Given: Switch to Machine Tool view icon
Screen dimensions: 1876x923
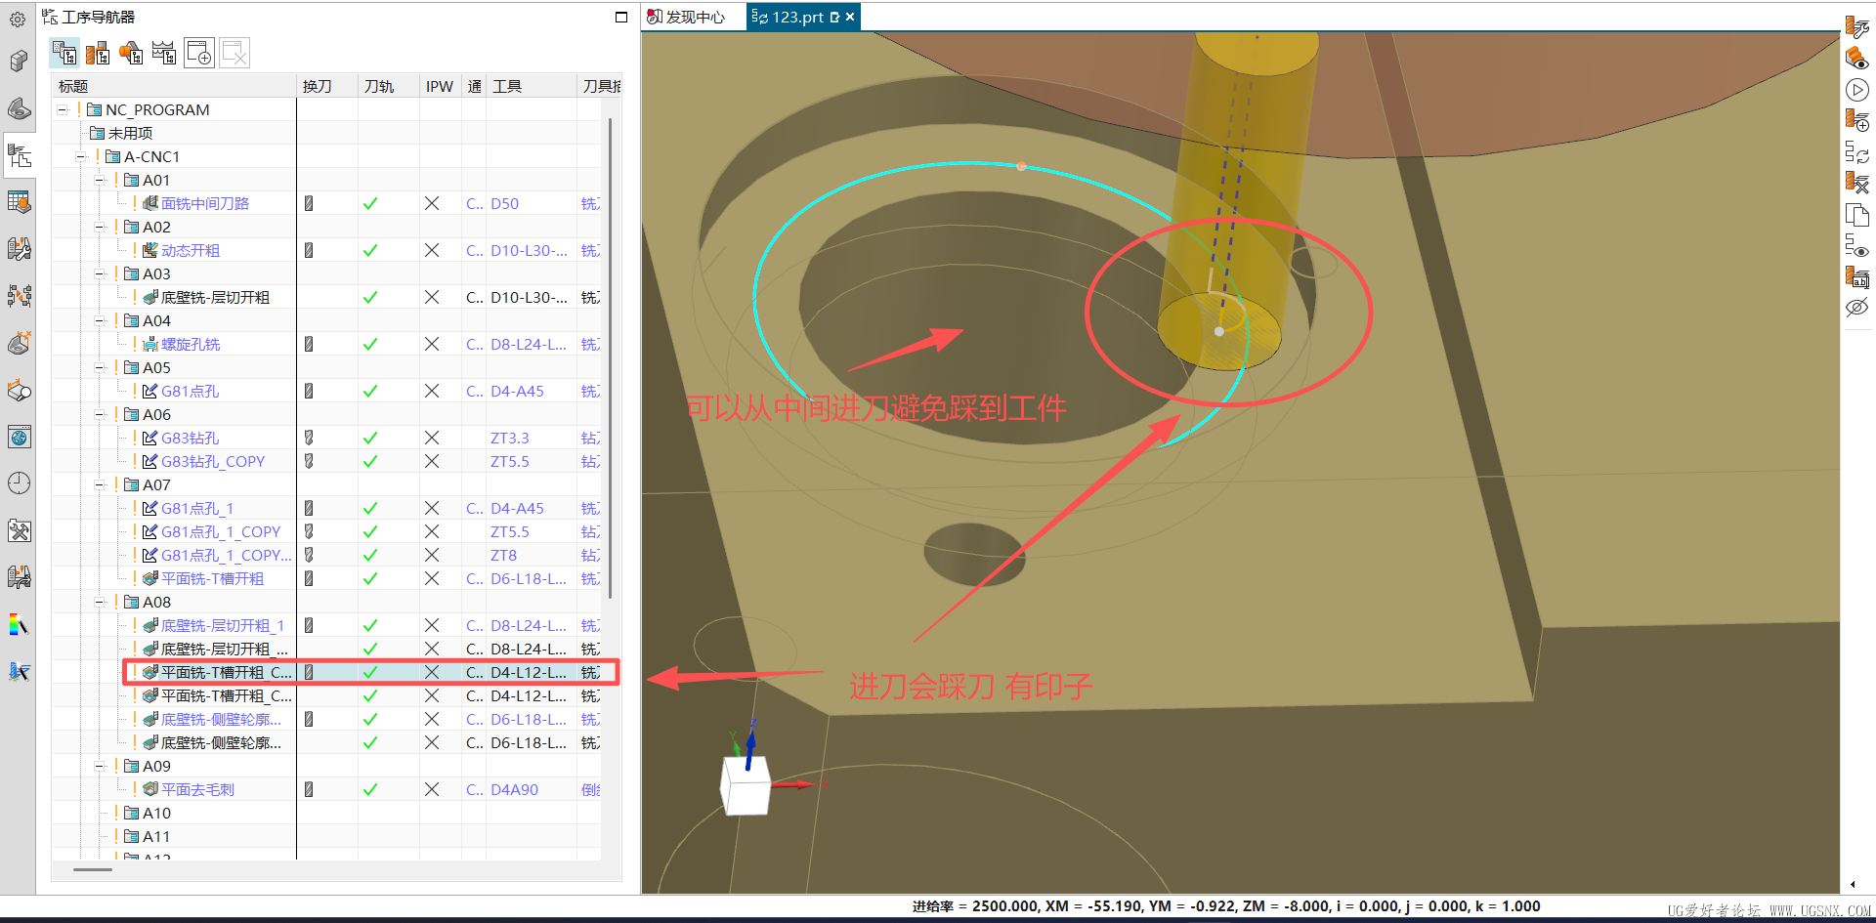Looking at the screenshot, I should pos(98,53).
